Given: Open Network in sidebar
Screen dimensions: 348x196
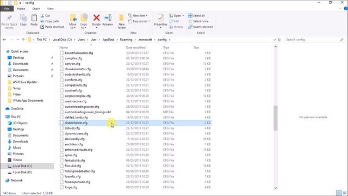Looking at the screenshot, I should pyautogui.click(x=16, y=180).
